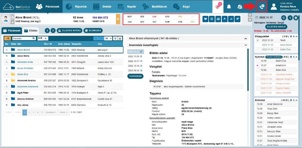The width and height of the screenshot is (302, 148).
Task: Open the notifications bell
Action: 229,7
